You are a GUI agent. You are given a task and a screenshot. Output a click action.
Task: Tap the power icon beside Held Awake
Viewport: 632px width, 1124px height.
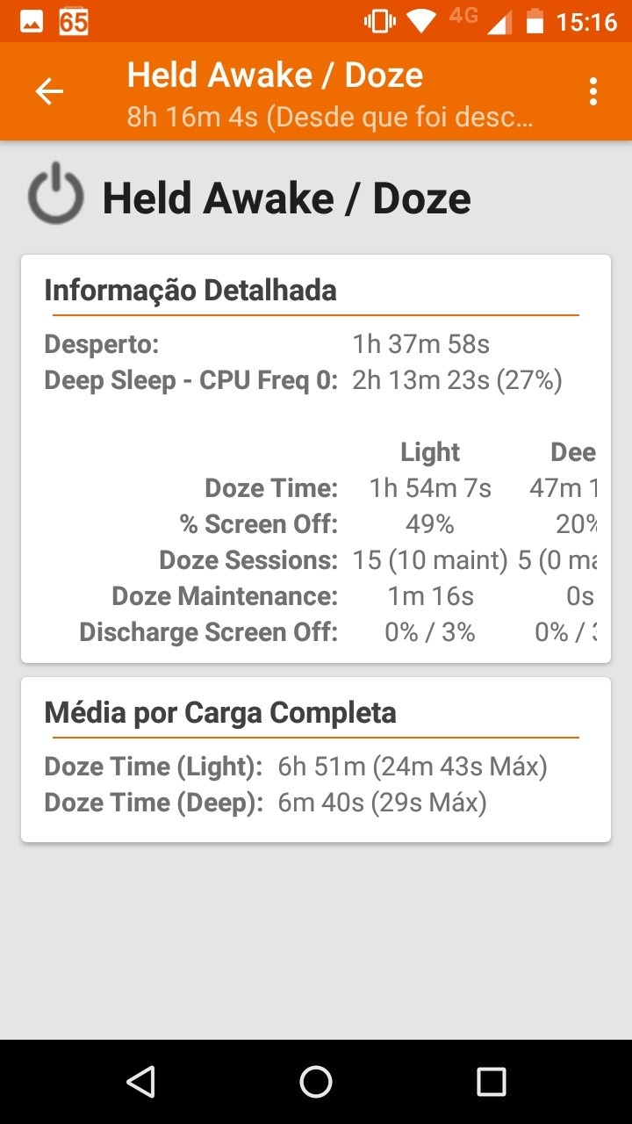tap(56, 195)
